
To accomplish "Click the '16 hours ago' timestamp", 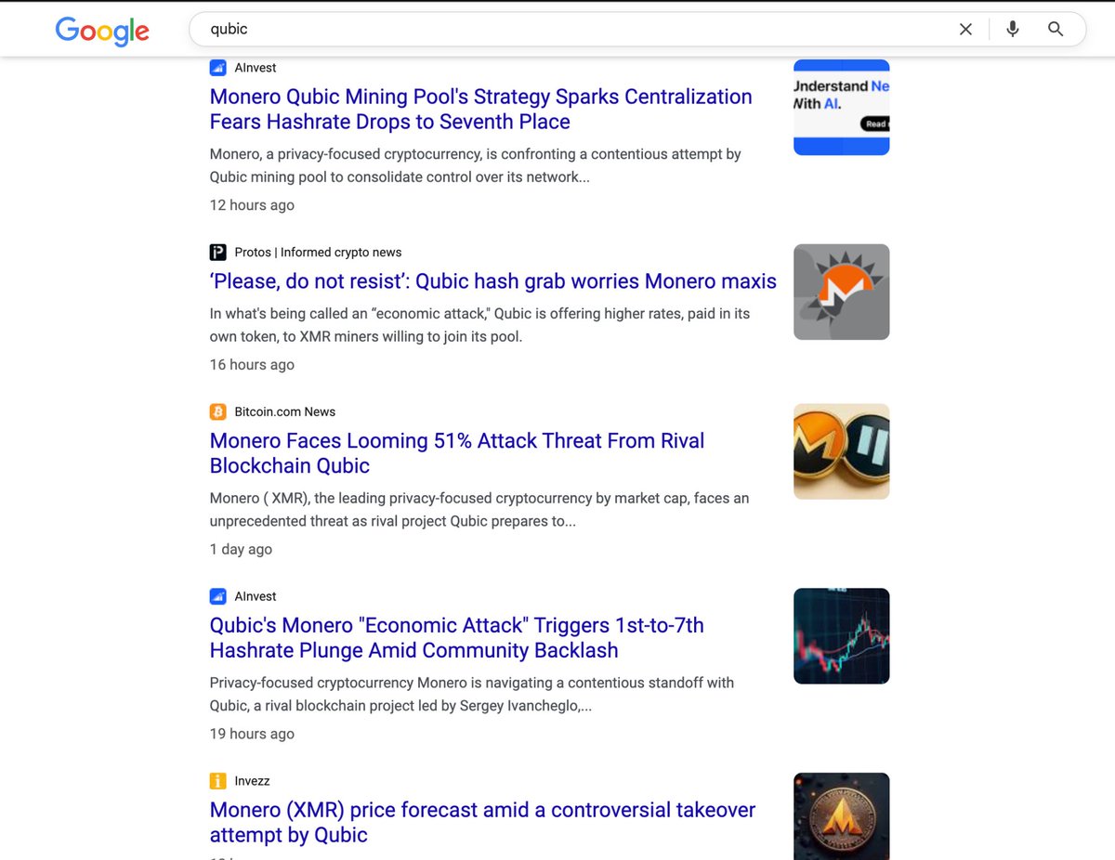I will pyautogui.click(x=252, y=365).
